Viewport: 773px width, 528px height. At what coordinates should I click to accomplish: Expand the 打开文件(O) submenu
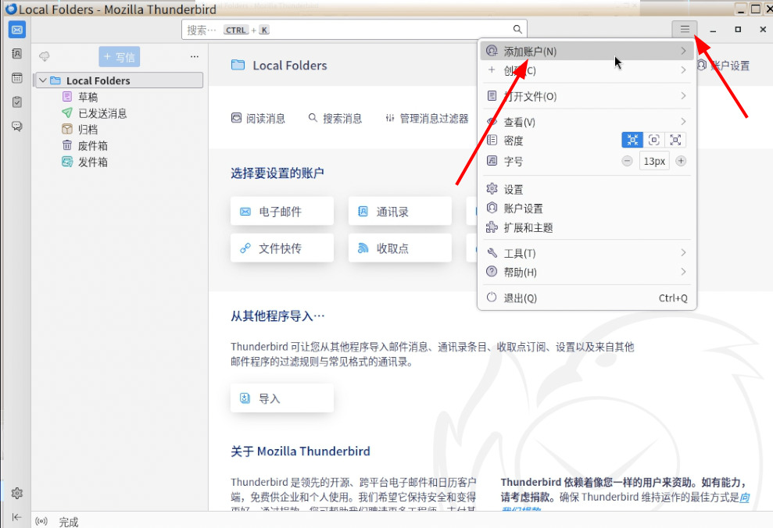[587, 96]
